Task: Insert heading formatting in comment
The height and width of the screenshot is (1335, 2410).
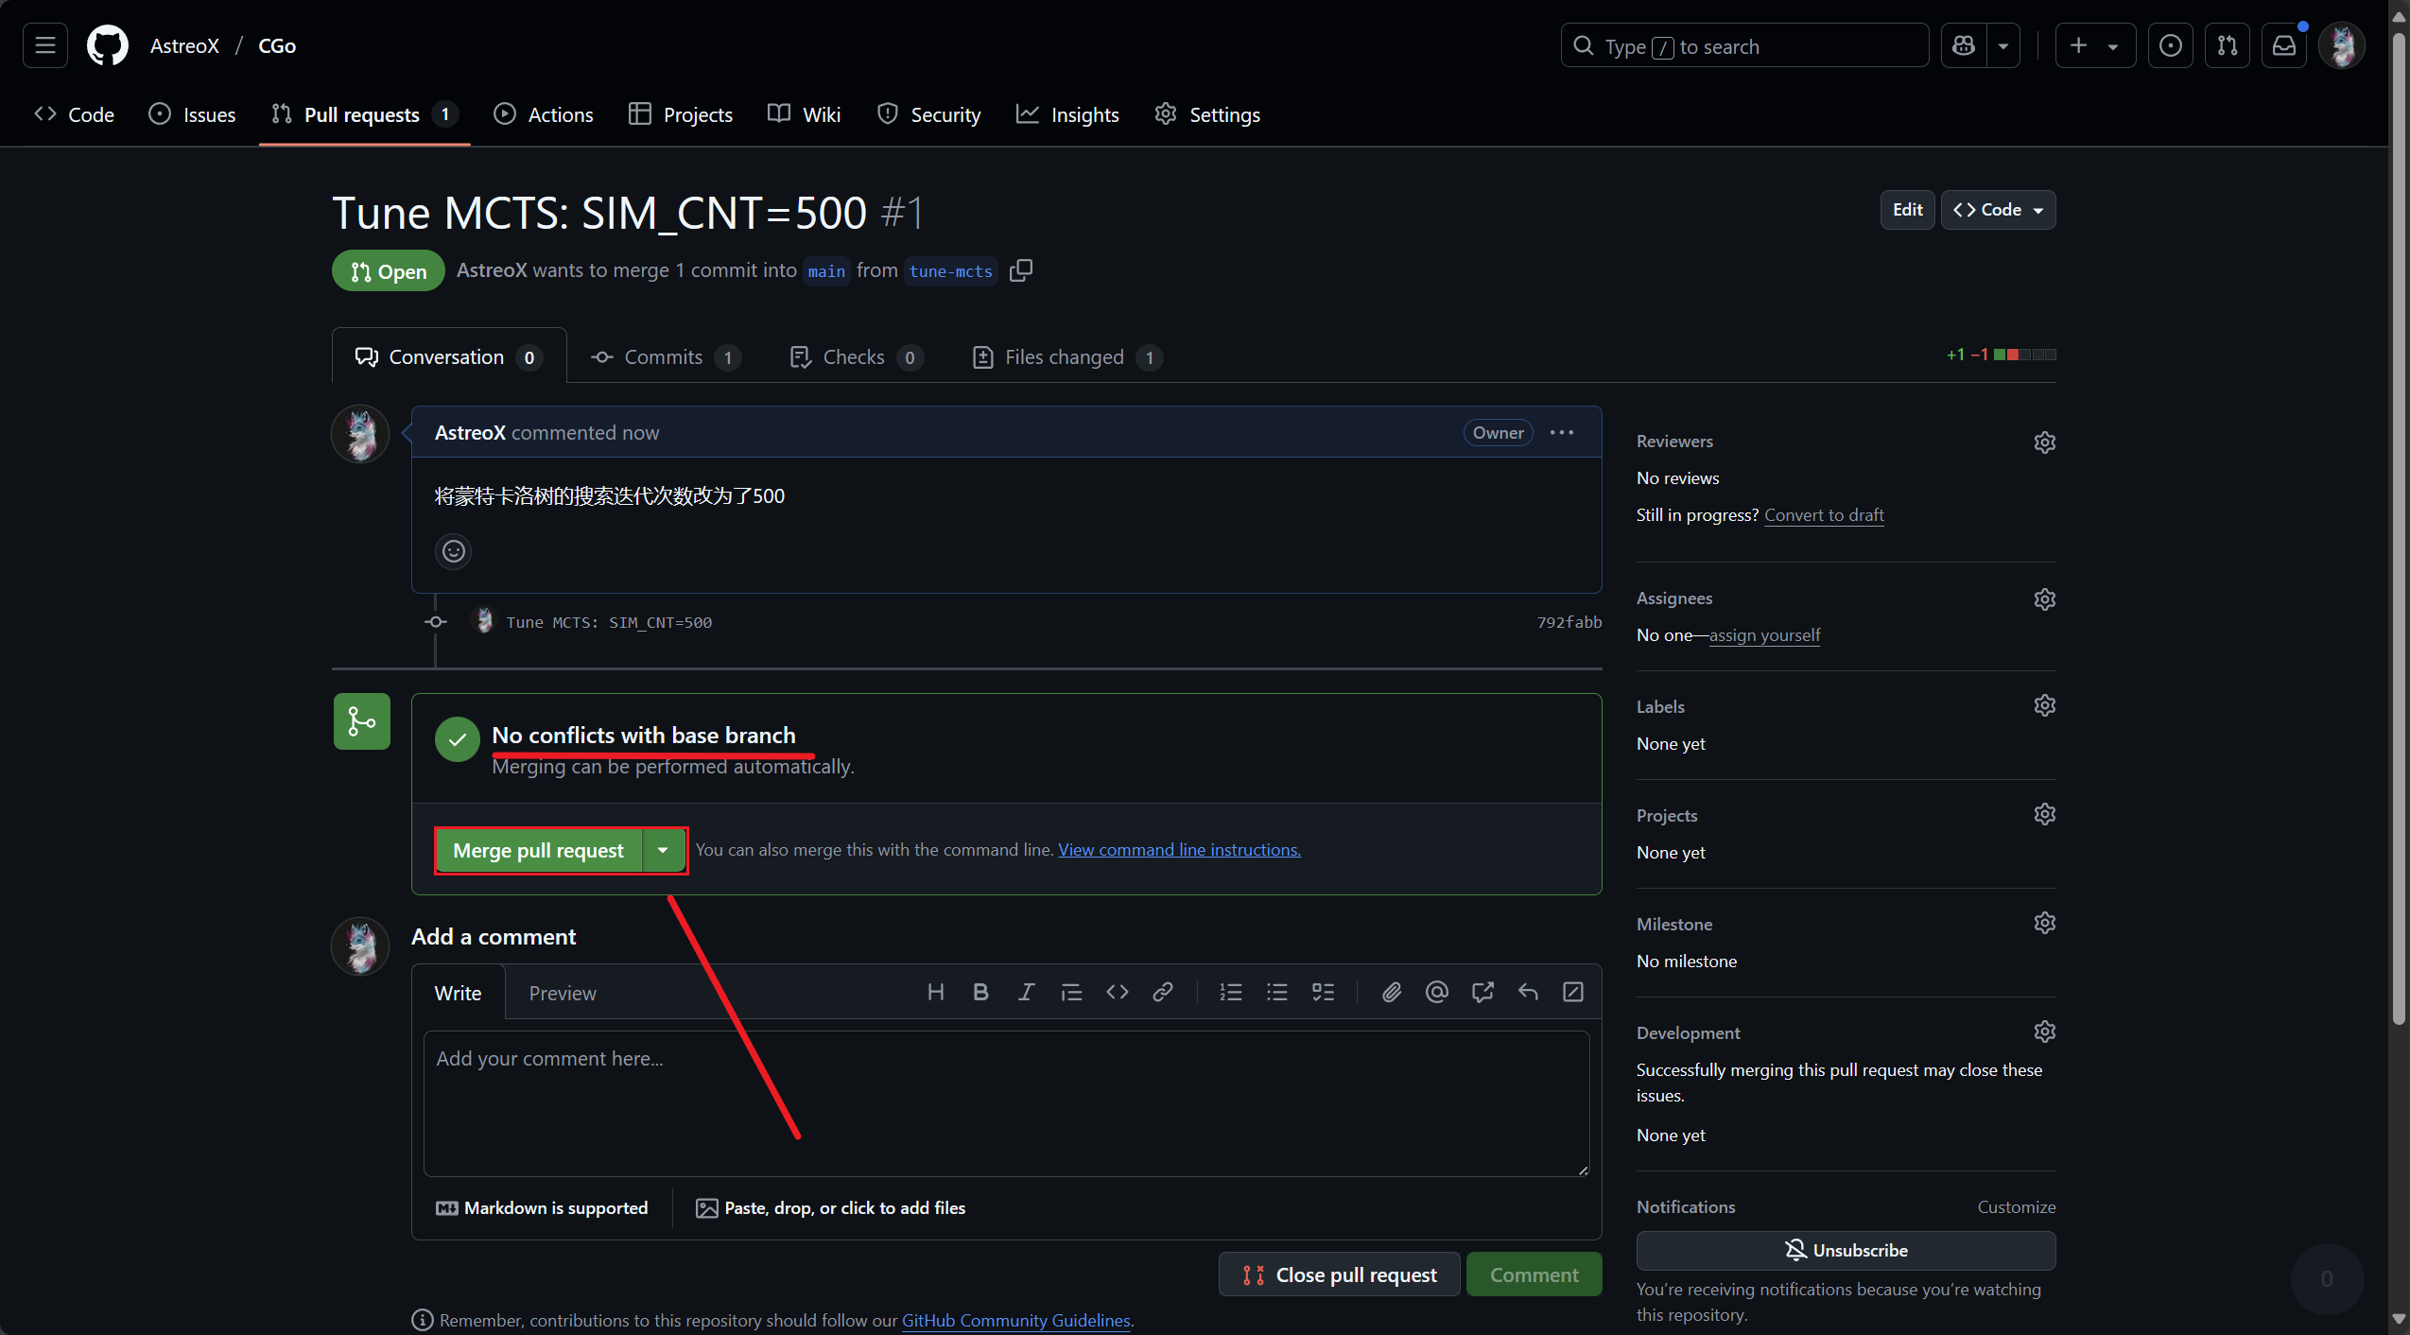Action: point(935,992)
